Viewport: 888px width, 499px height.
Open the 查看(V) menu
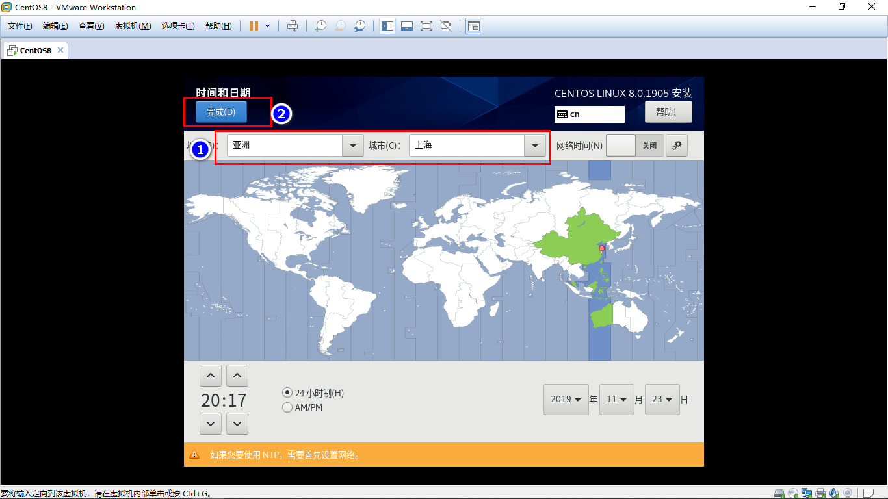click(91, 26)
